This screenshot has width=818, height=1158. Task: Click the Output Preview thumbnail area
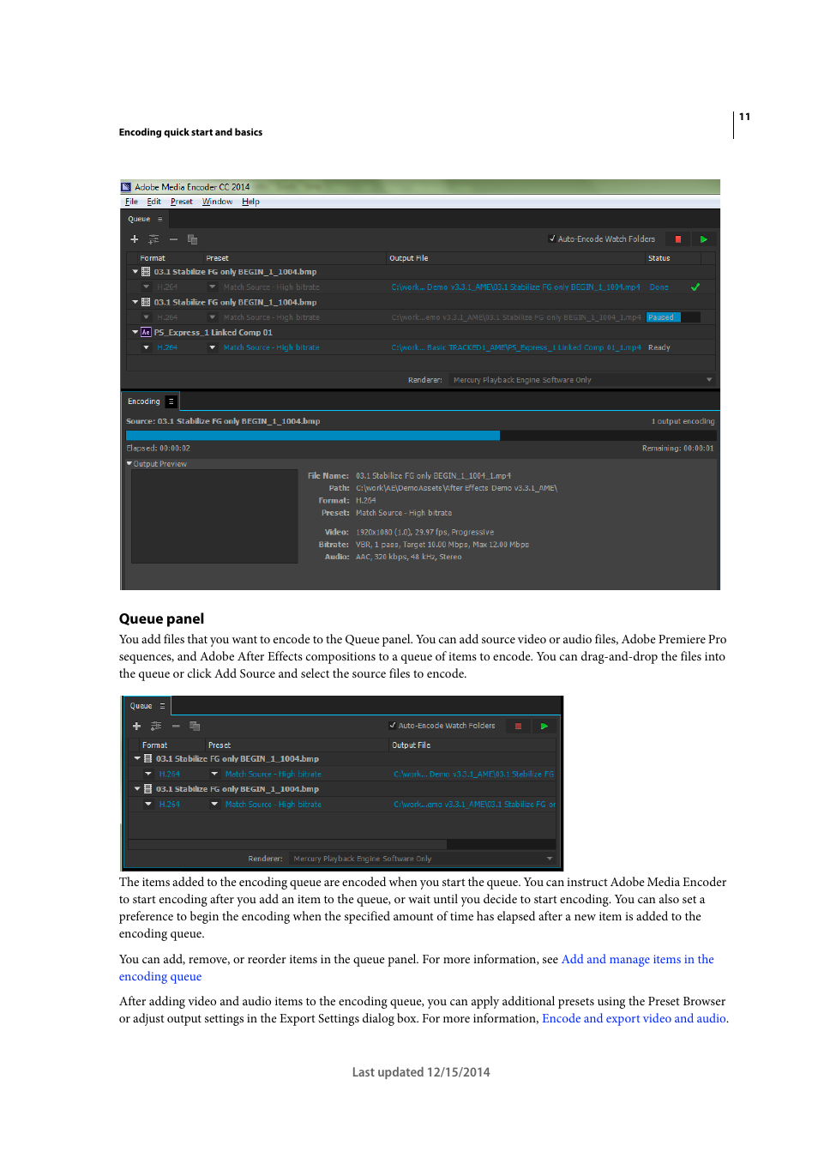pyautogui.click(x=214, y=516)
